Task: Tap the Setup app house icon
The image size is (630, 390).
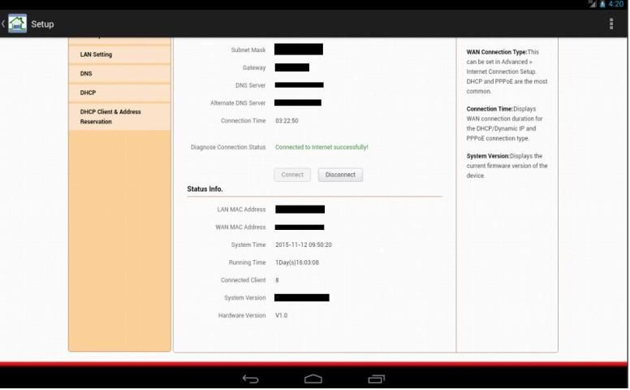Action: coord(17,24)
